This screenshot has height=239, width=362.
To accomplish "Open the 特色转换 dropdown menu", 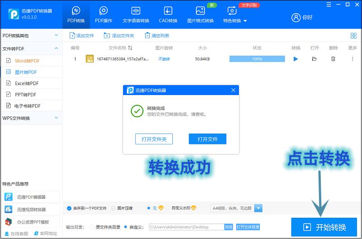I will pyautogui.click(x=235, y=15).
